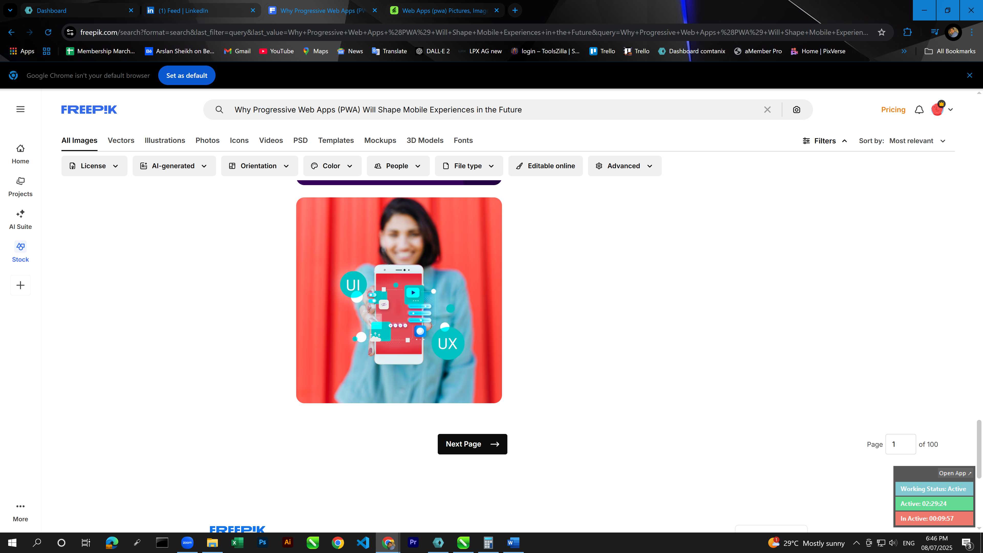The height and width of the screenshot is (553, 983).
Task: Switch to the Feed | LinkedIn tab
Action: (201, 10)
